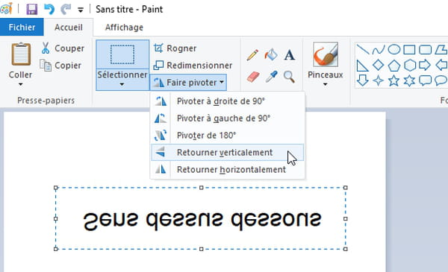Click the Save icon in title bar
Screen dimensions: 448x272
coord(31,9)
